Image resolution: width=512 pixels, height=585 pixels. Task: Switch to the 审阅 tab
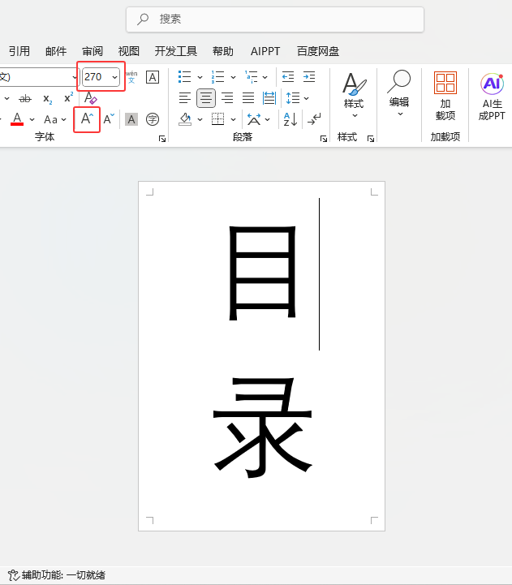93,51
